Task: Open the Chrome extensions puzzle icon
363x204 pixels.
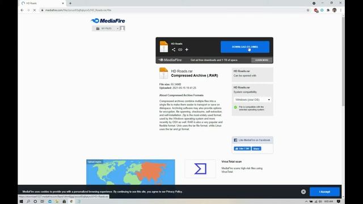Action: [x=328, y=10]
